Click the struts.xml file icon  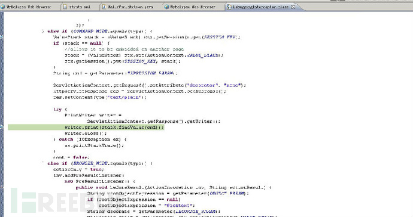point(65,7)
